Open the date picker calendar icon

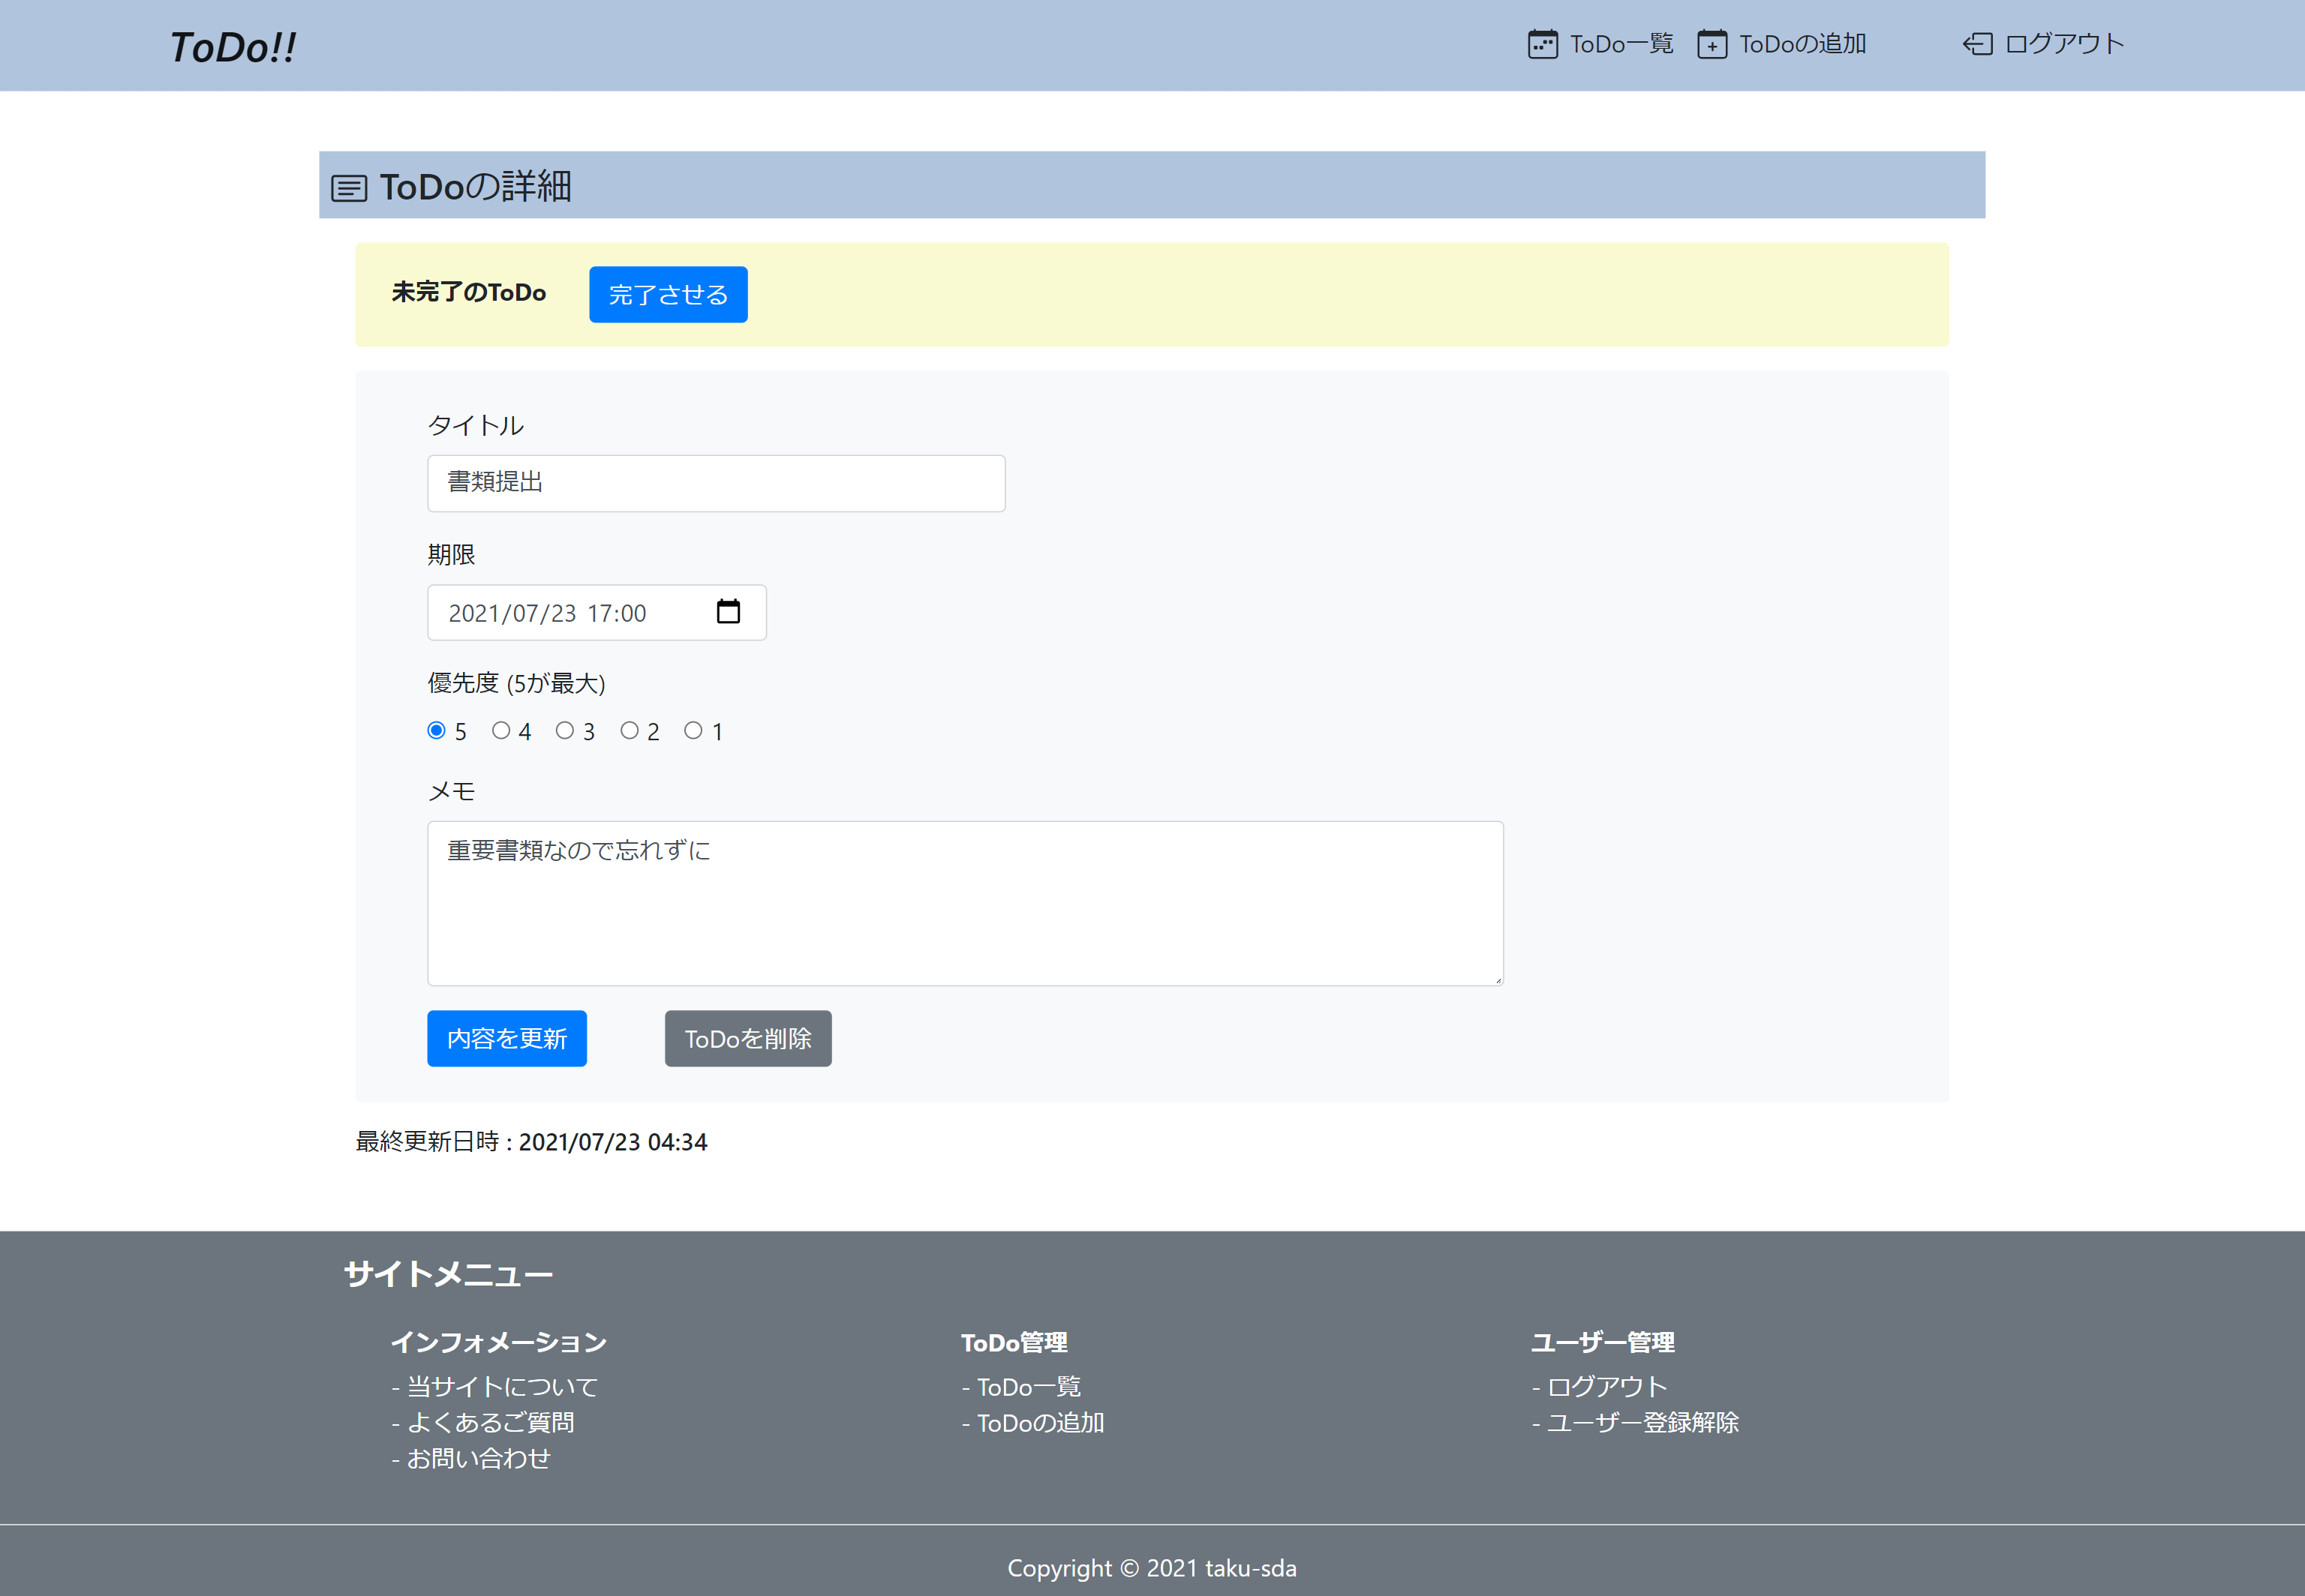pyautogui.click(x=729, y=611)
